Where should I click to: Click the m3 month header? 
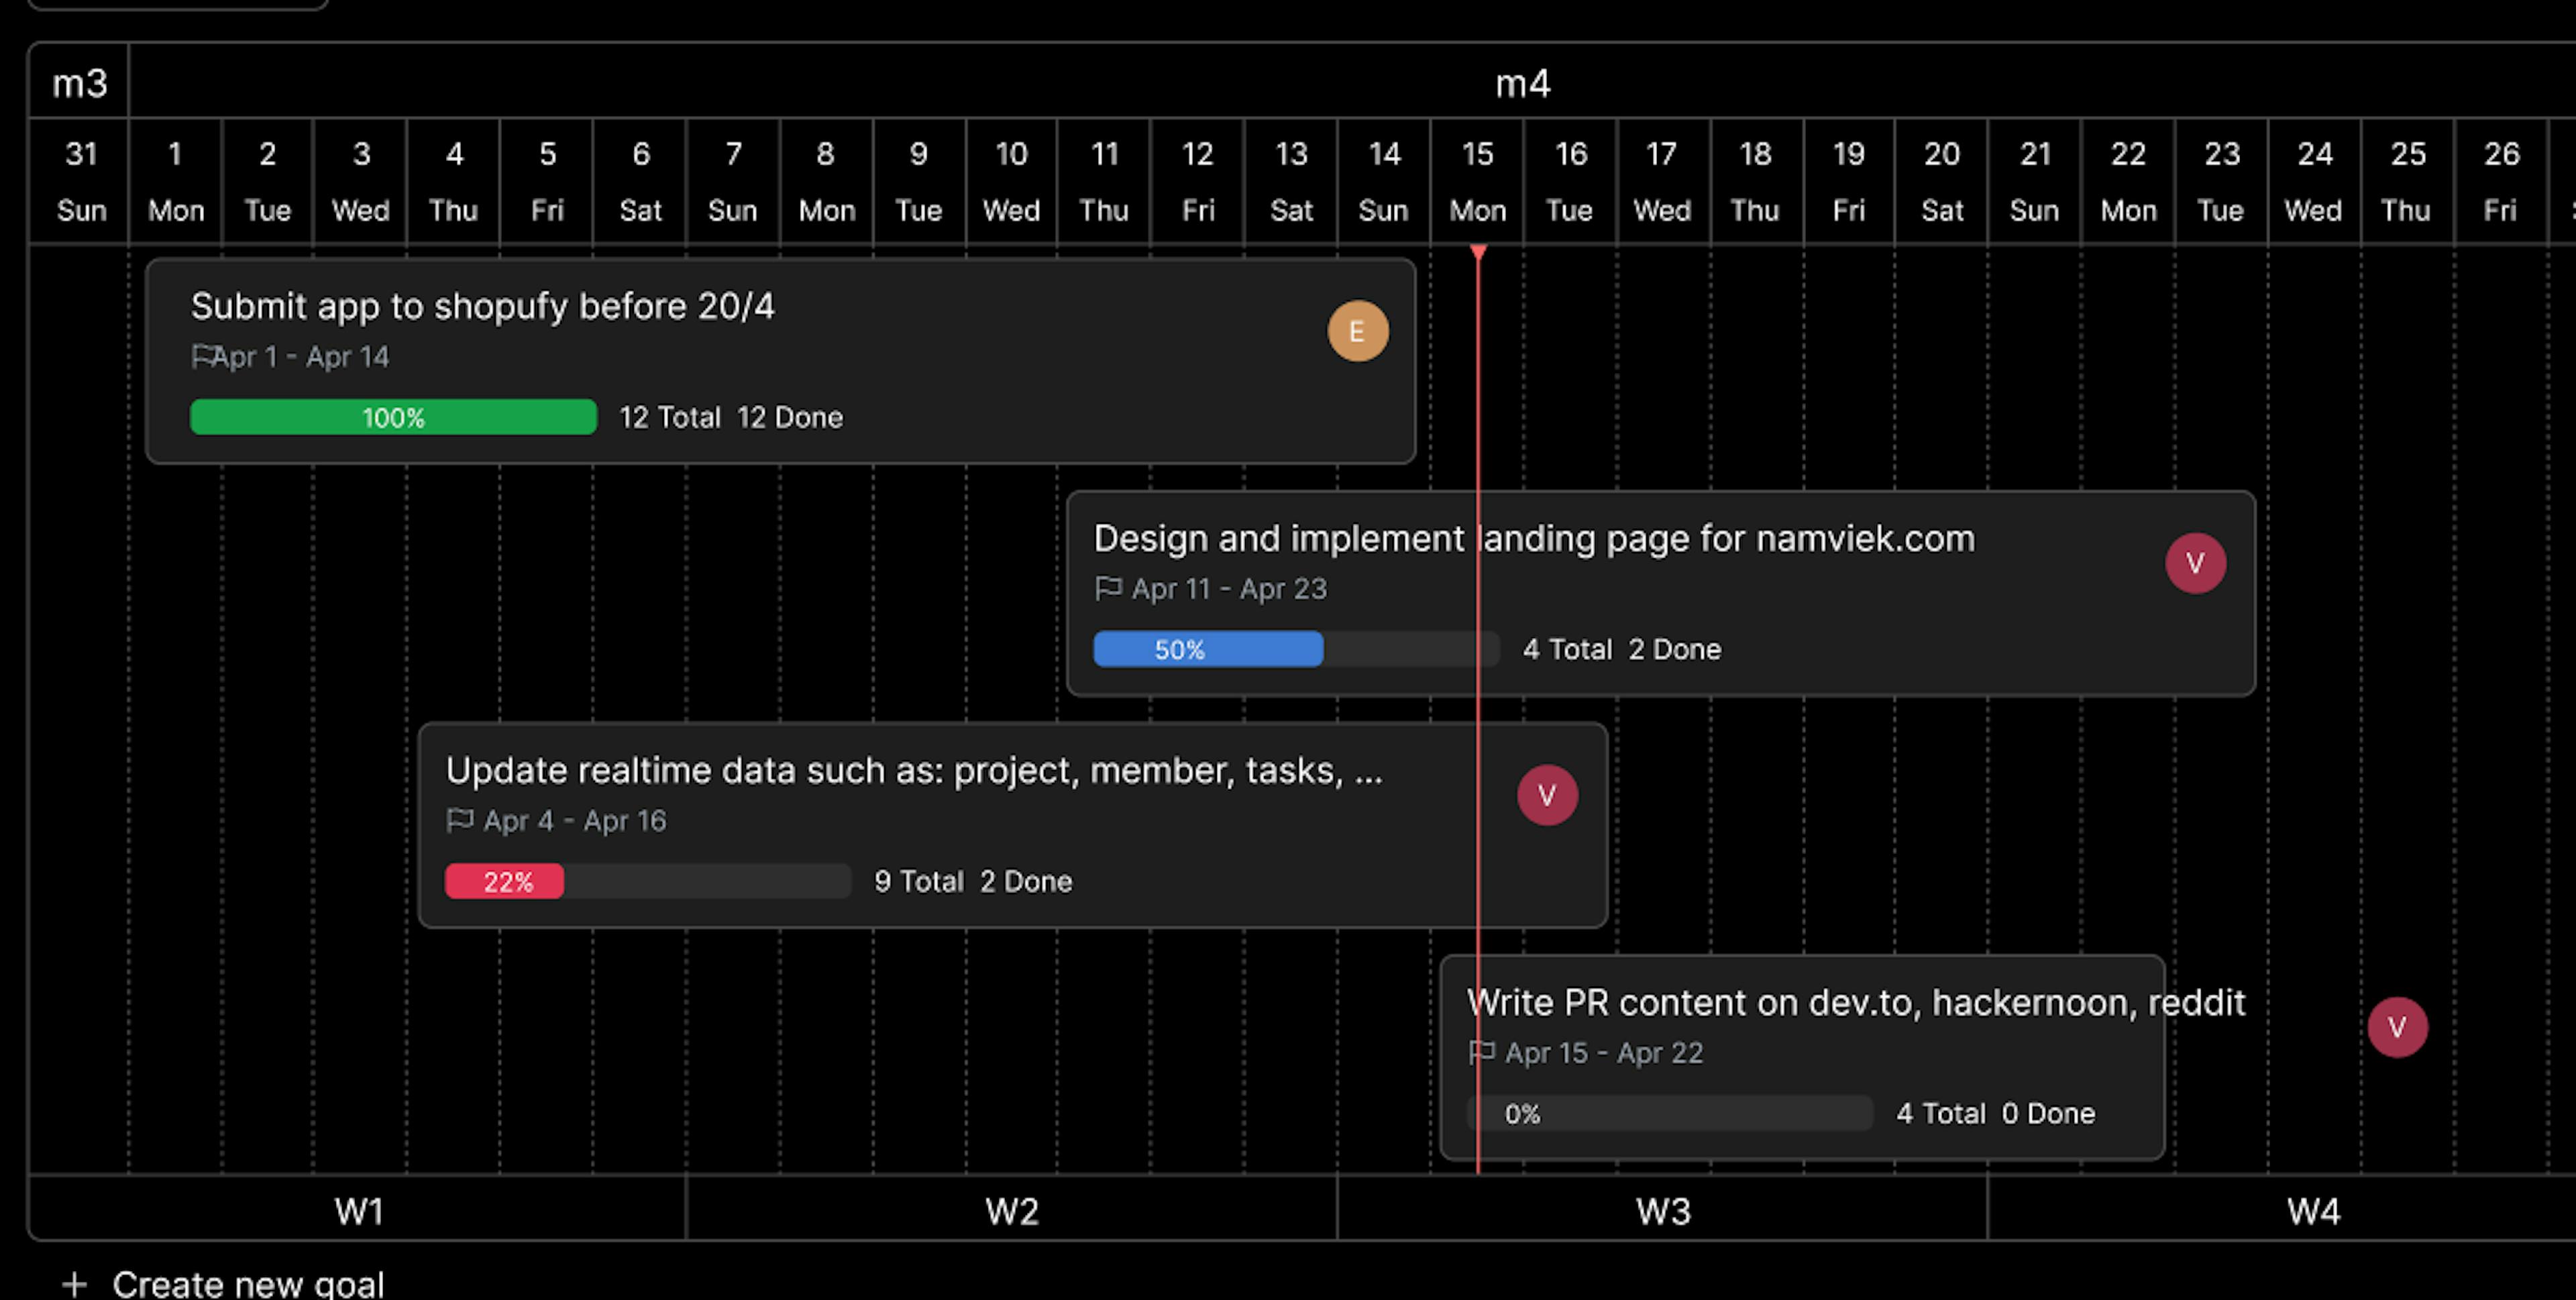tap(76, 81)
